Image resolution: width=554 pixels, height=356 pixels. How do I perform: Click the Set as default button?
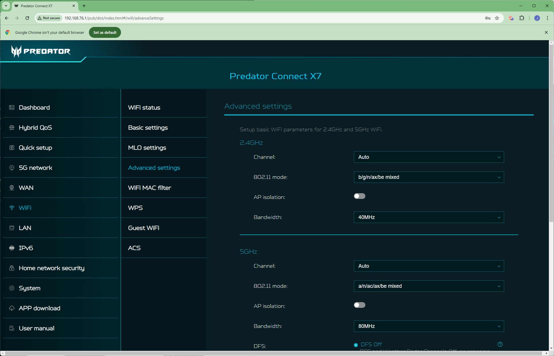click(x=105, y=32)
